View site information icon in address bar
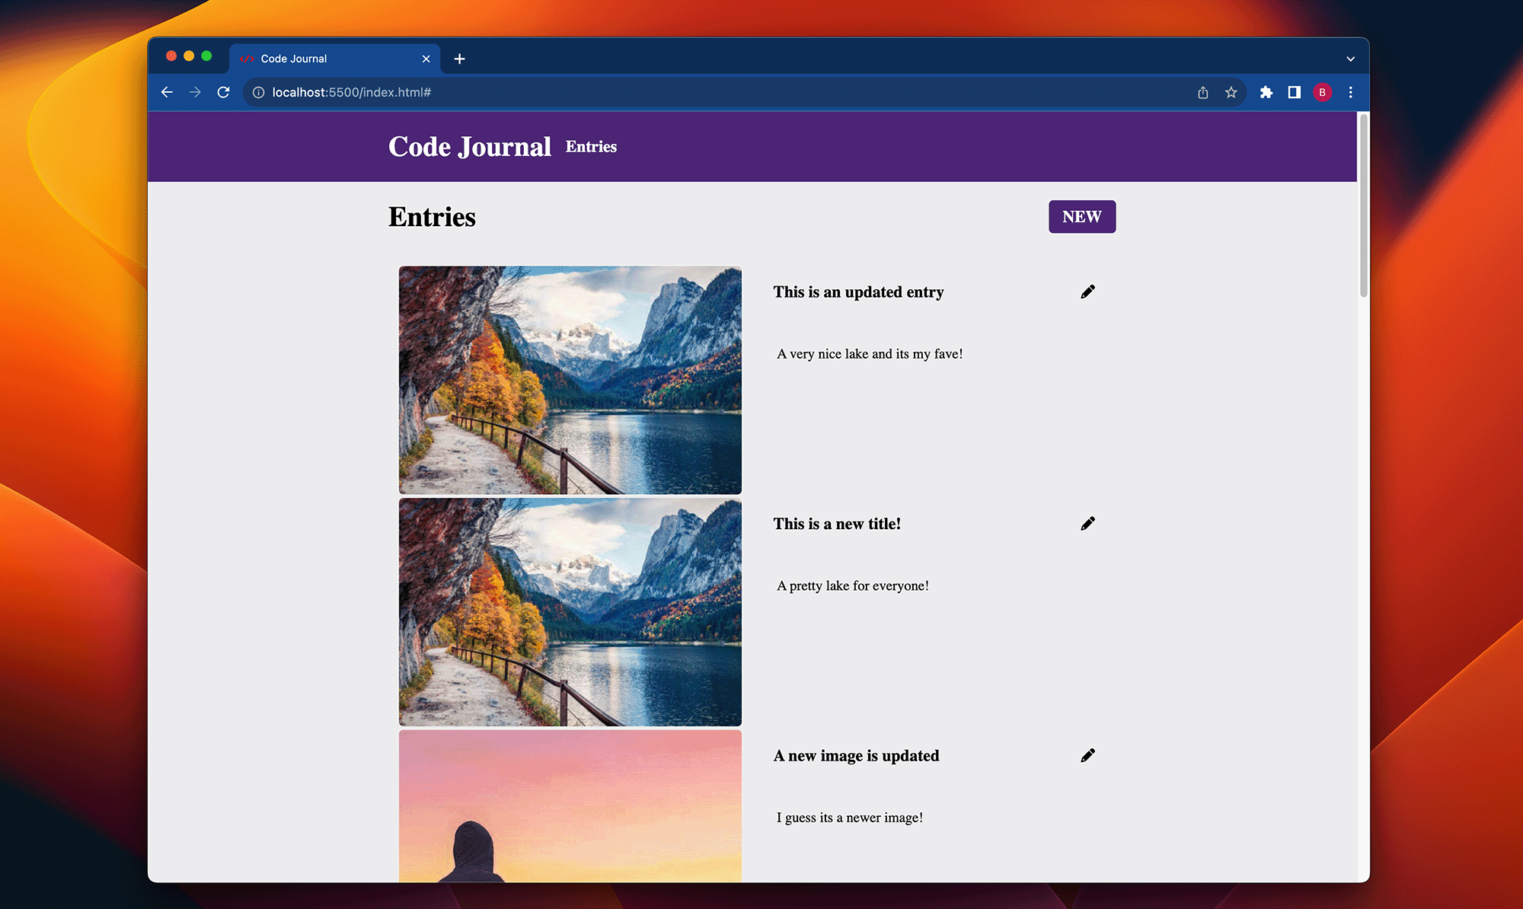The width and height of the screenshot is (1523, 909). pyautogui.click(x=258, y=92)
